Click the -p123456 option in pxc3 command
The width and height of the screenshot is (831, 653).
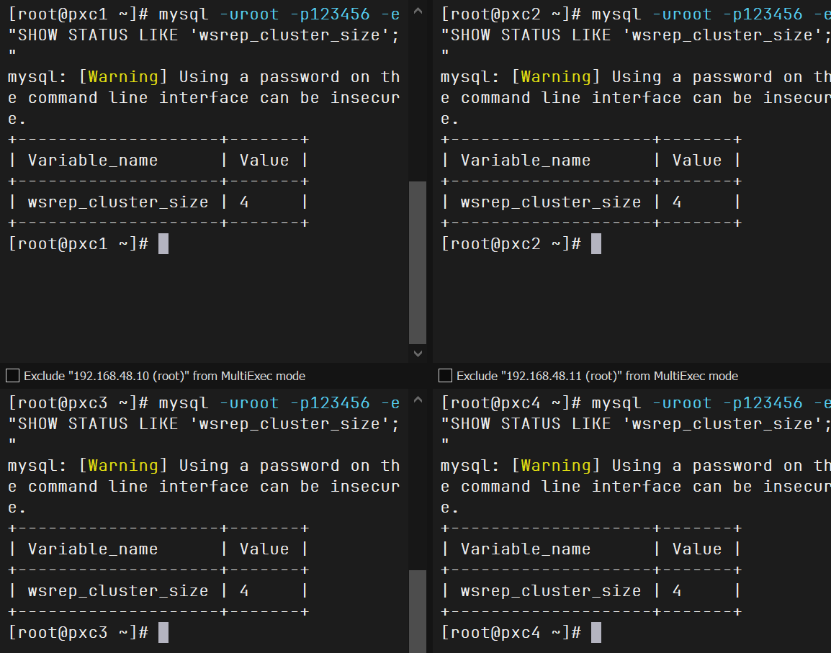(x=335, y=403)
